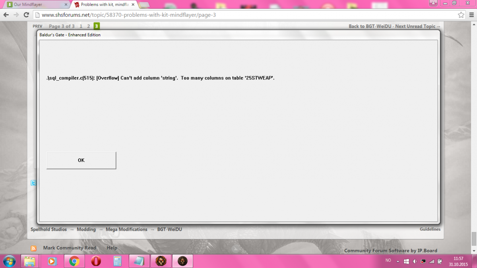Open network signal tray icon
477x268 pixels.
pos(432,261)
